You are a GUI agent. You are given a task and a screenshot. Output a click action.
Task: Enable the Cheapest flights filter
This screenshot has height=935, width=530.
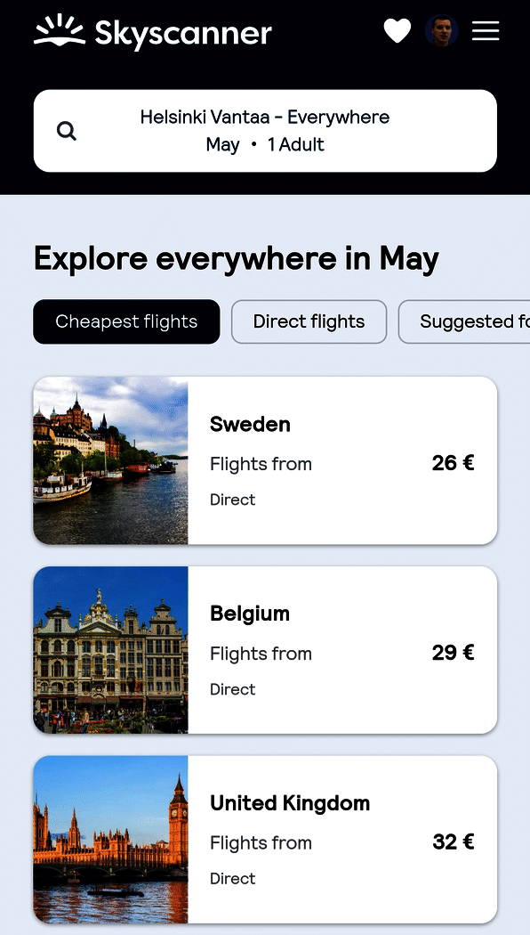(125, 321)
